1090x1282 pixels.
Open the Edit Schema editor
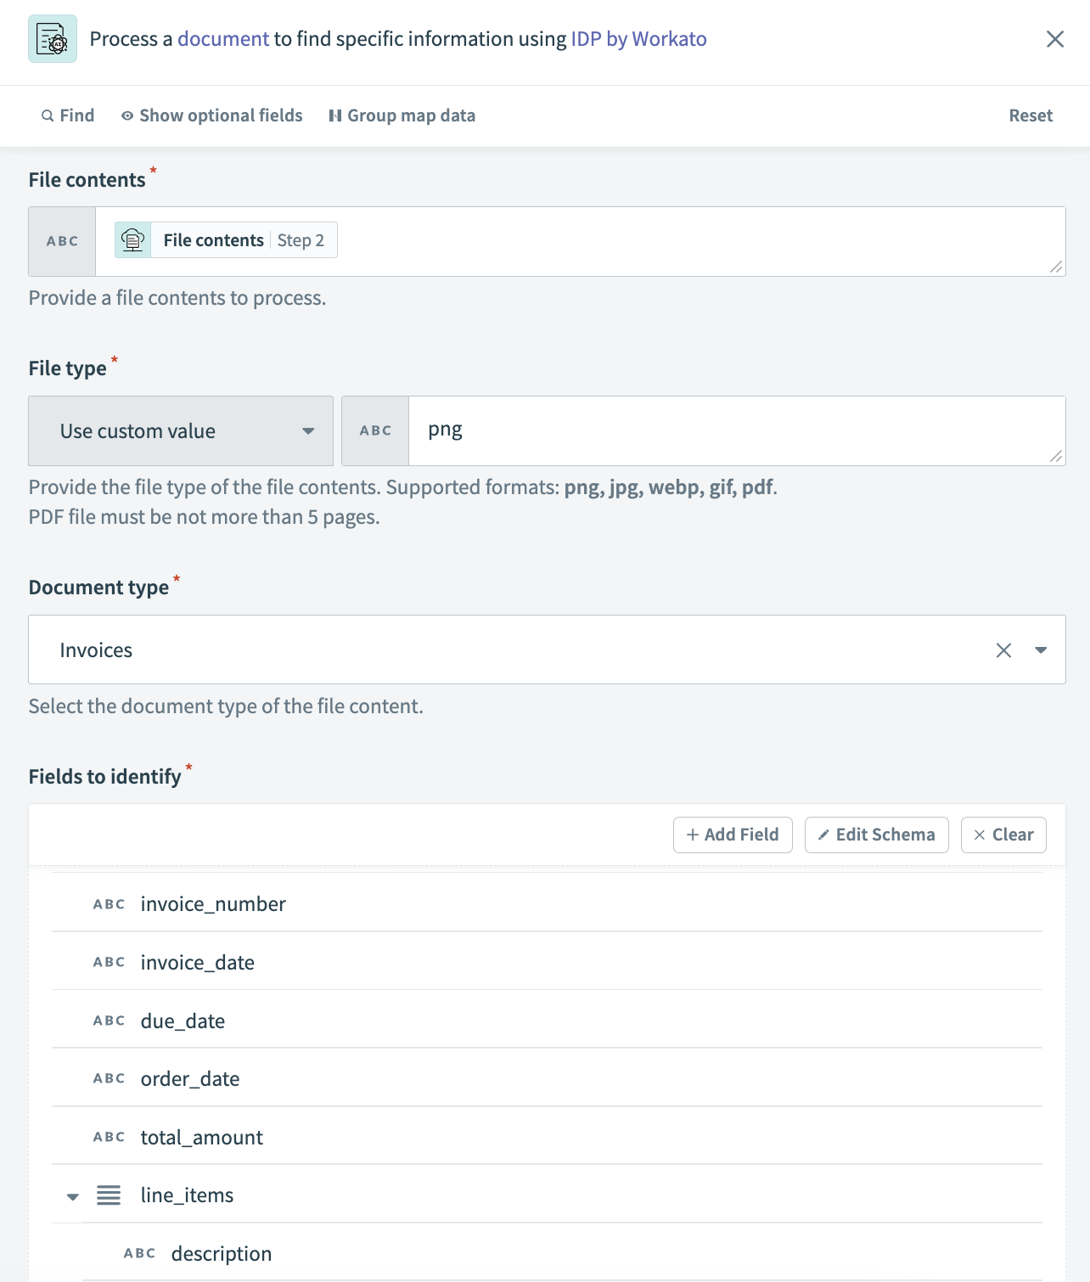click(x=876, y=835)
